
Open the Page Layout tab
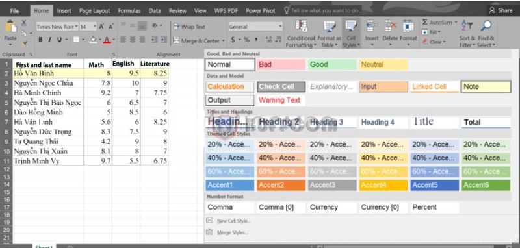coord(94,11)
